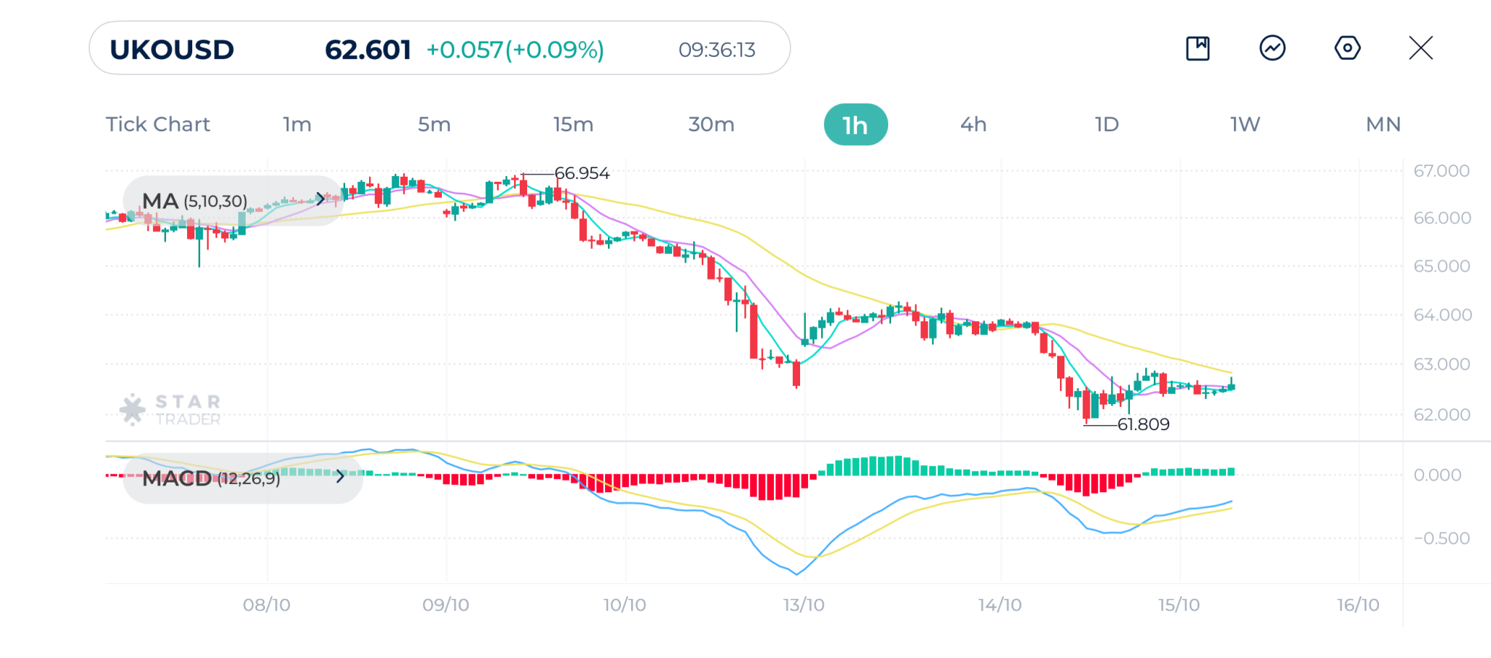Expand the MACD (12,26,9) indicator chevron
Image resolution: width=1491 pixels, height=658 pixels.
[340, 477]
